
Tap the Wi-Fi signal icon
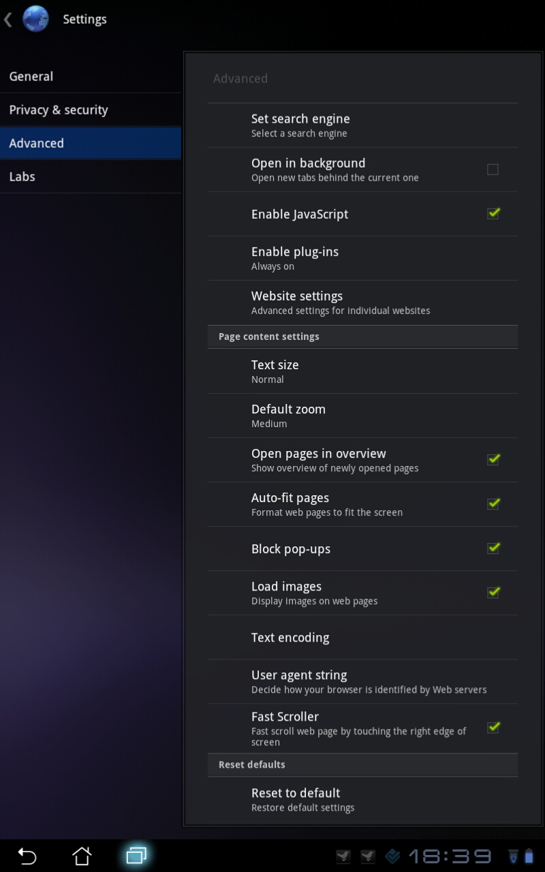[514, 856]
